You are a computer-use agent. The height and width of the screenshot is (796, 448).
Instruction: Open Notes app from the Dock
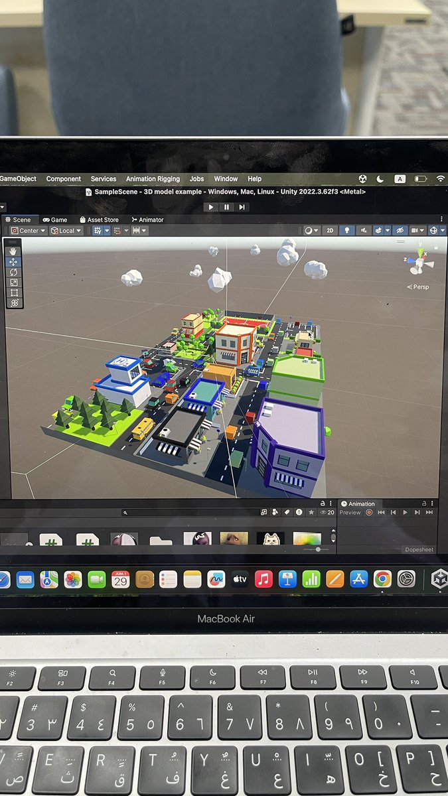pos(192,579)
